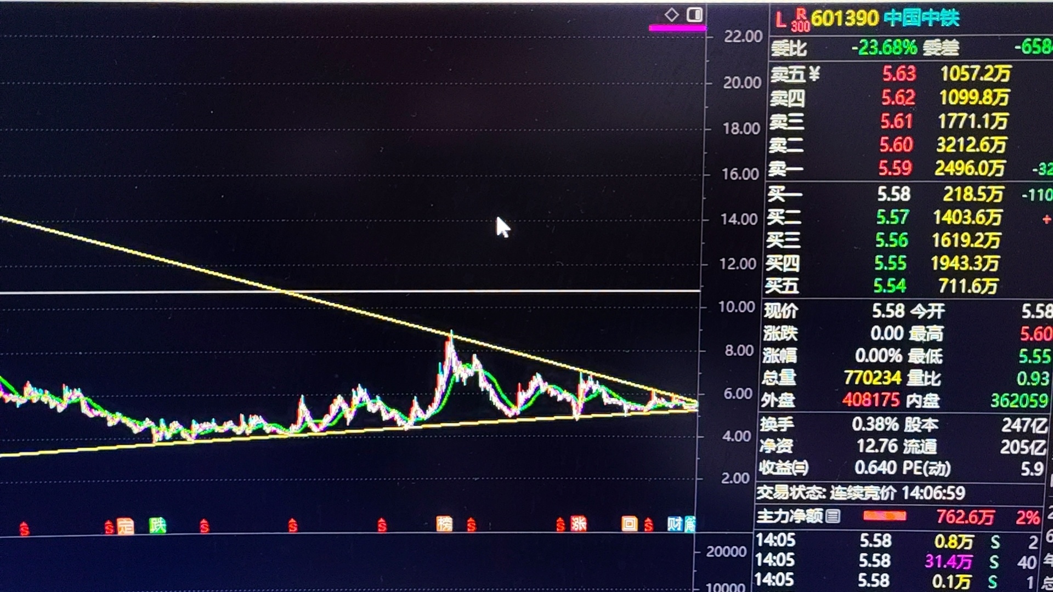The width and height of the screenshot is (1053, 592).
Task: Click the orange 榜 event marker
Action: click(x=444, y=524)
